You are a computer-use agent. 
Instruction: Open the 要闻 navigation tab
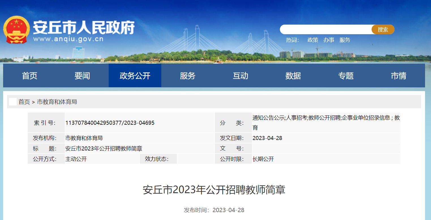coord(82,76)
